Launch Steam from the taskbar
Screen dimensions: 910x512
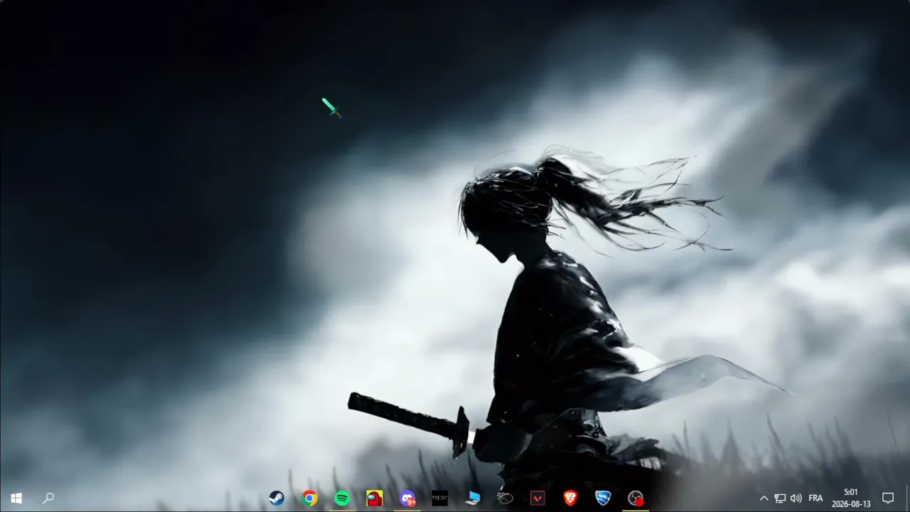(277, 498)
